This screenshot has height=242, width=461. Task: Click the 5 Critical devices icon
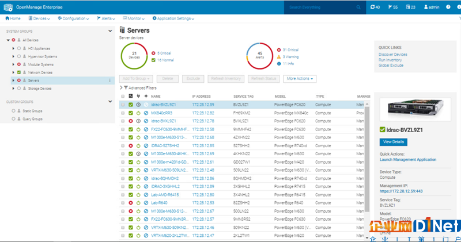(x=153, y=53)
